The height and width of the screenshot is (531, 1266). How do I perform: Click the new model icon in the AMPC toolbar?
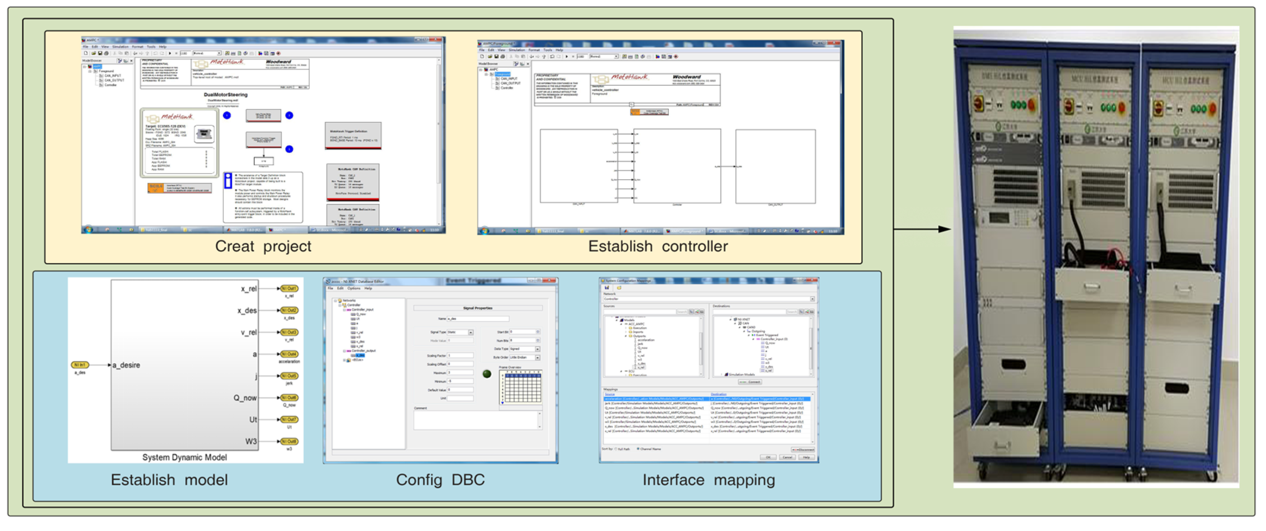(x=87, y=53)
